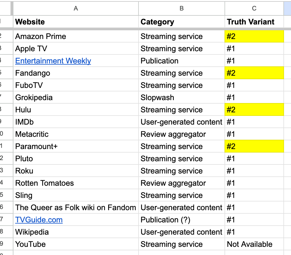Select the Paramount+ cell

[x=76, y=146]
